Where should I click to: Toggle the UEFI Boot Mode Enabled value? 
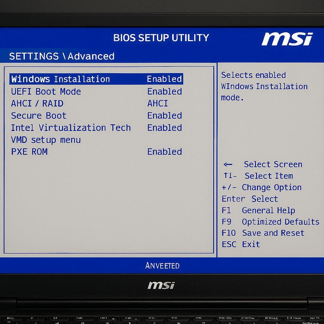(x=165, y=92)
